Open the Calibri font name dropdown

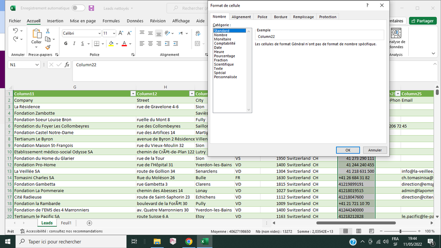click(99, 33)
